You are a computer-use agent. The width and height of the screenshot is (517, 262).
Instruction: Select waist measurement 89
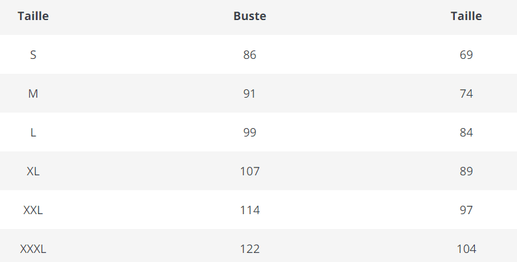click(x=466, y=171)
